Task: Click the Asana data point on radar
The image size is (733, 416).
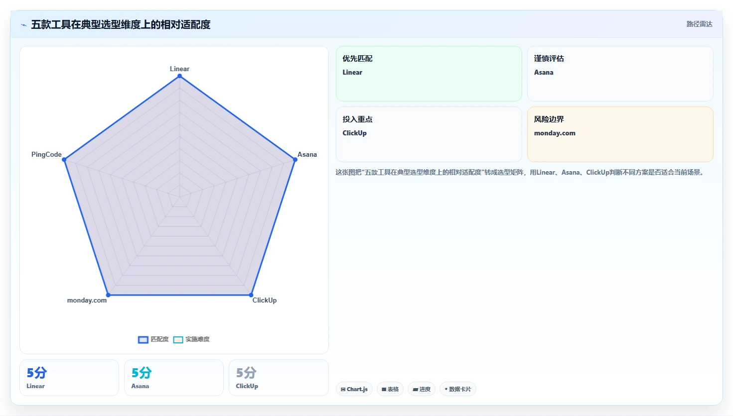Action: tap(295, 160)
